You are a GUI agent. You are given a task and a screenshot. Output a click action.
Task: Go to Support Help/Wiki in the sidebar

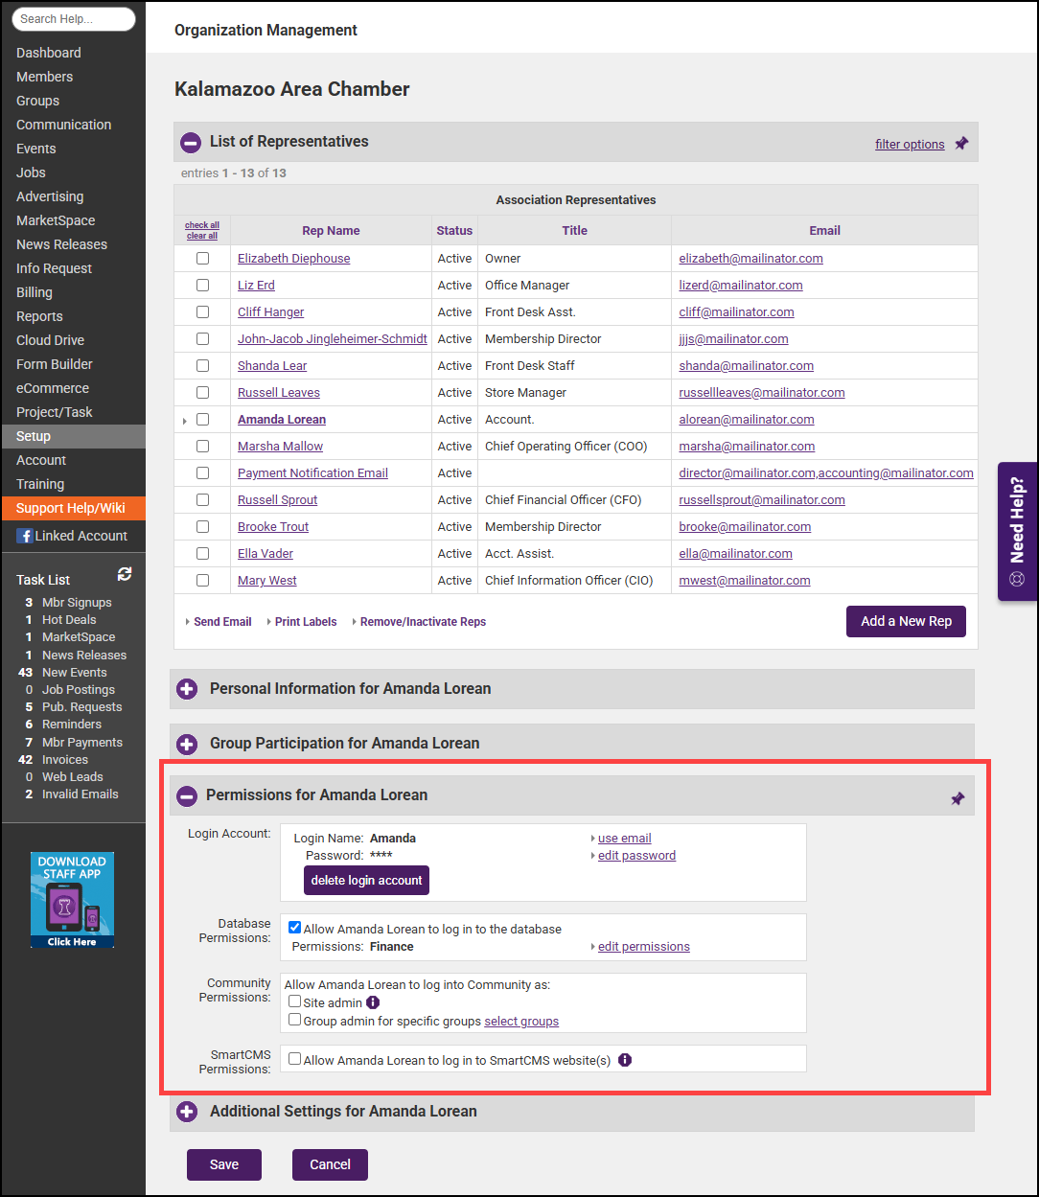pos(71,508)
